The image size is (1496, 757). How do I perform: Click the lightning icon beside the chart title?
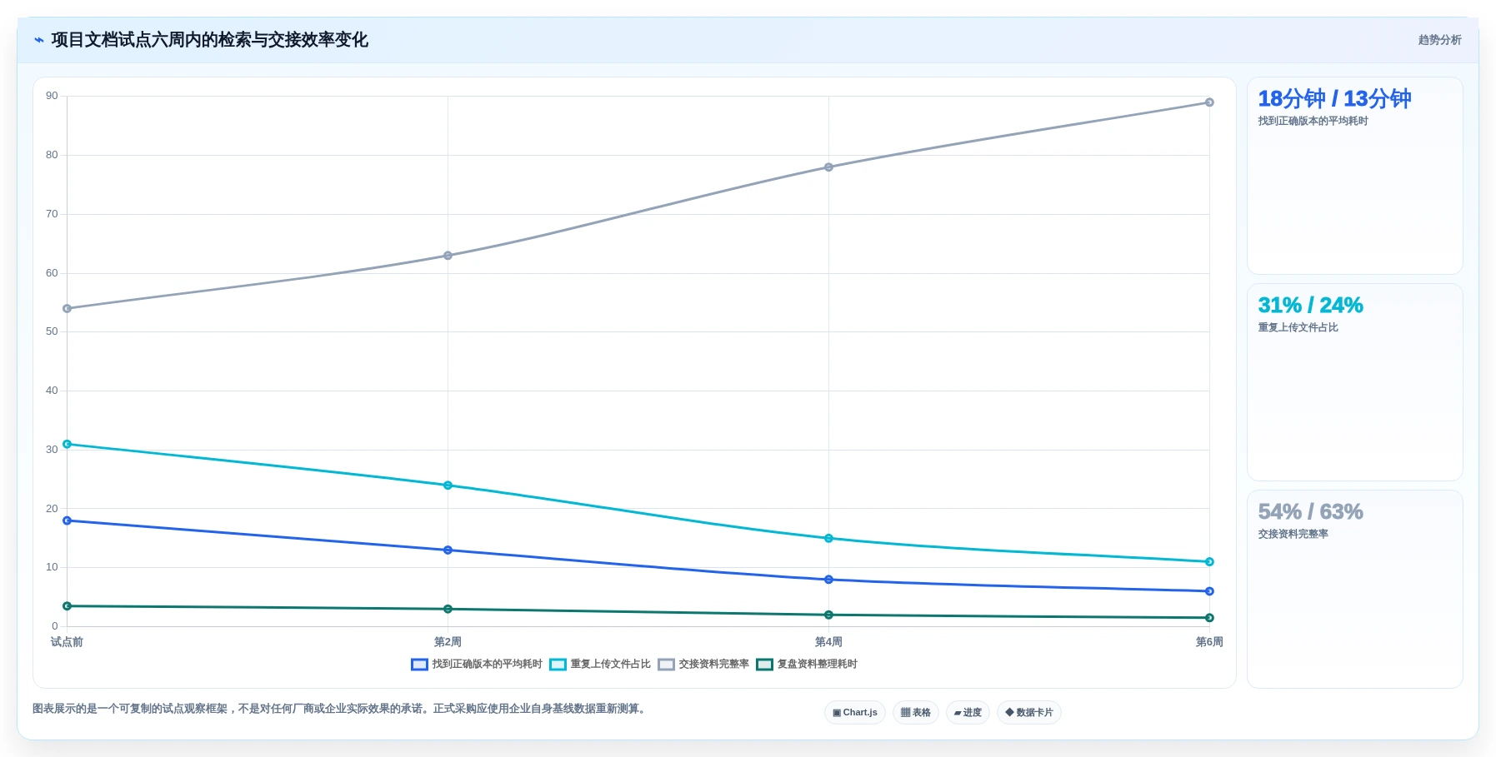(x=39, y=40)
